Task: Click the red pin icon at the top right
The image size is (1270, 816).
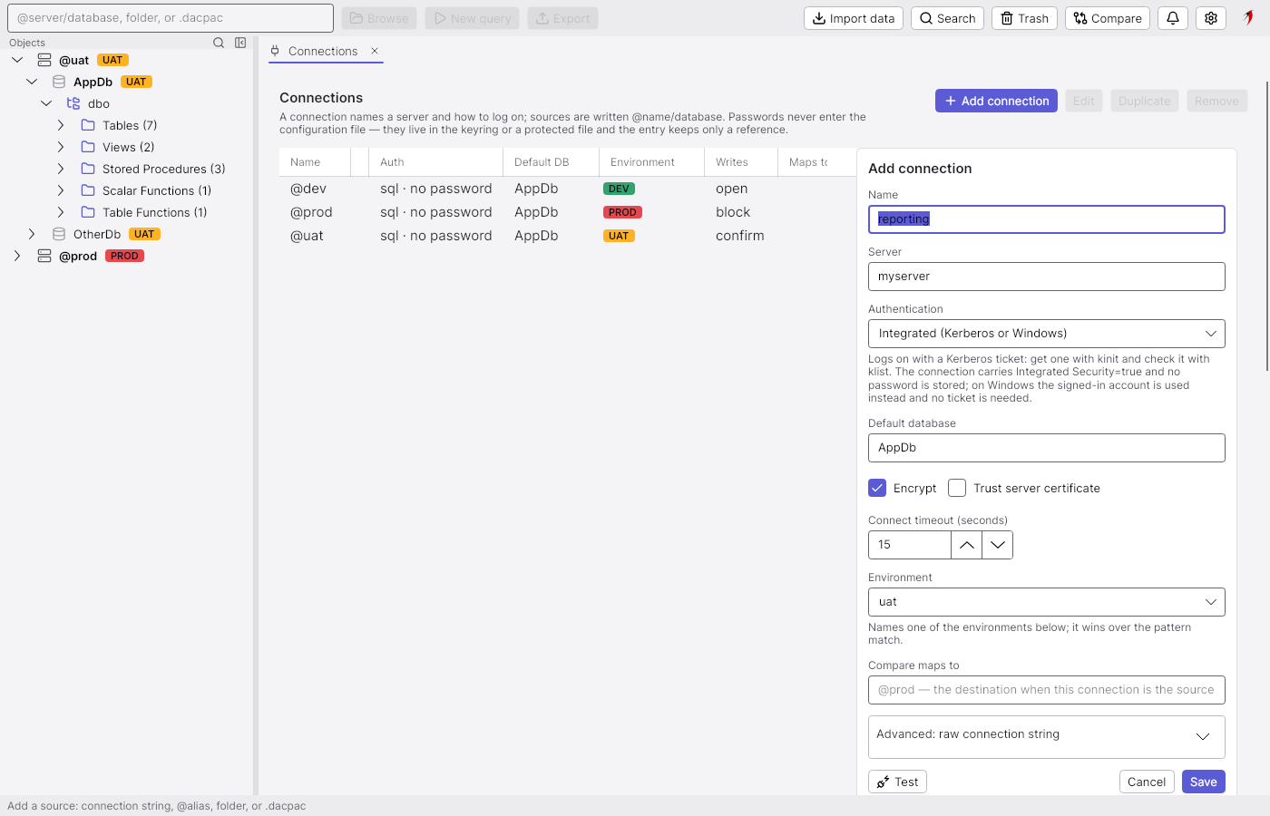Action: click(x=1249, y=17)
